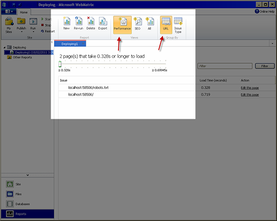Screen dimensions: 277x221
Task: Show All issues view
Action: tap(149, 23)
